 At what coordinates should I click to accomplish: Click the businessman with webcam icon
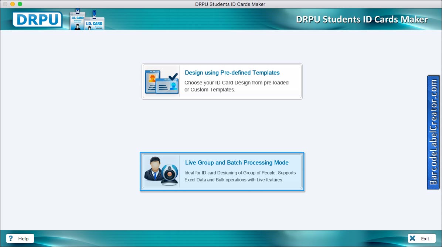pyautogui.click(x=161, y=171)
